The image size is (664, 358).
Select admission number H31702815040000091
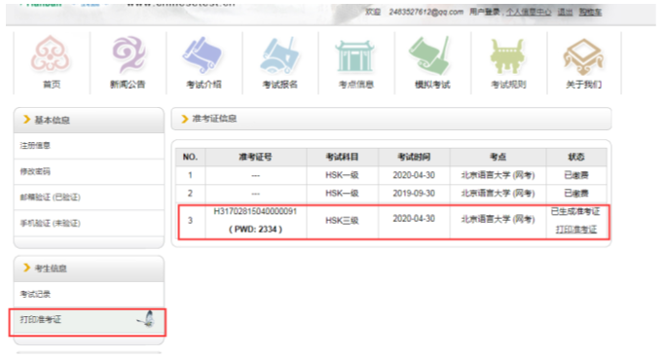click(255, 211)
